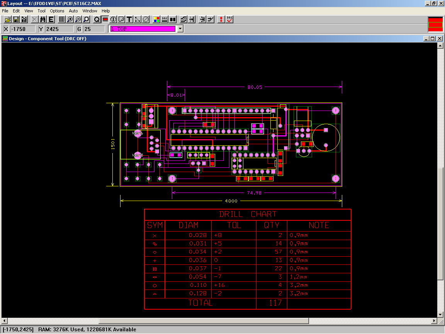Click the magenta 1 TOP layer field
Image resolution: width=445 pixels, height=334 pixels.
coord(143,29)
